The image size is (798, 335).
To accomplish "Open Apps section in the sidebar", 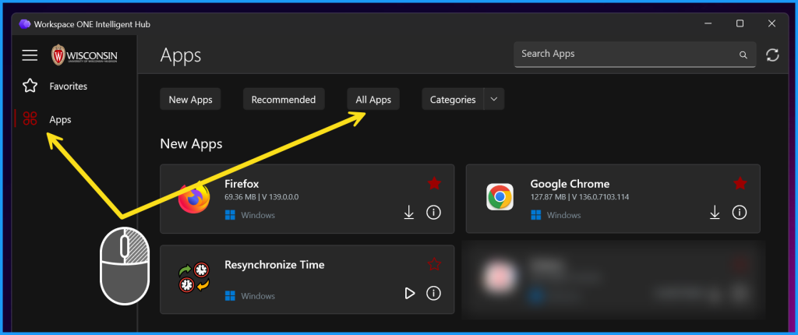I will pos(60,119).
